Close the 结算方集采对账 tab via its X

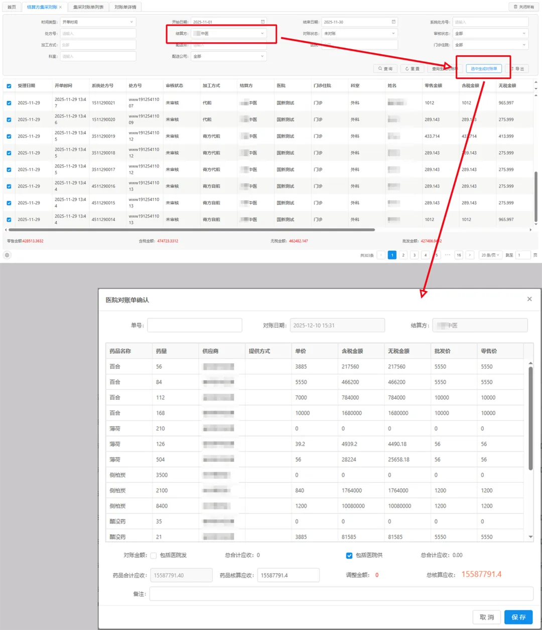pos(61,7)
